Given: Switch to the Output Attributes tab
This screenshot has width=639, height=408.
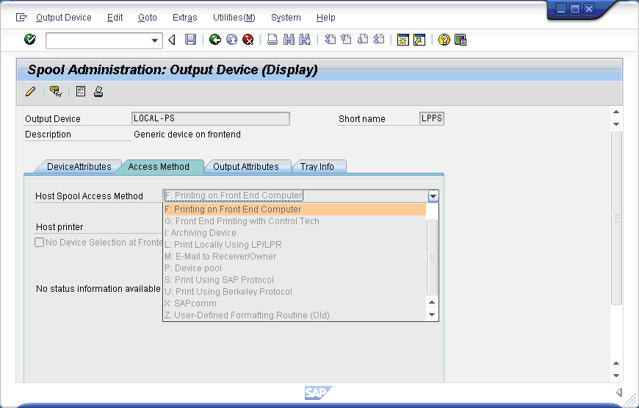Looking at the screenshot, I should click(x=245, y=167).
